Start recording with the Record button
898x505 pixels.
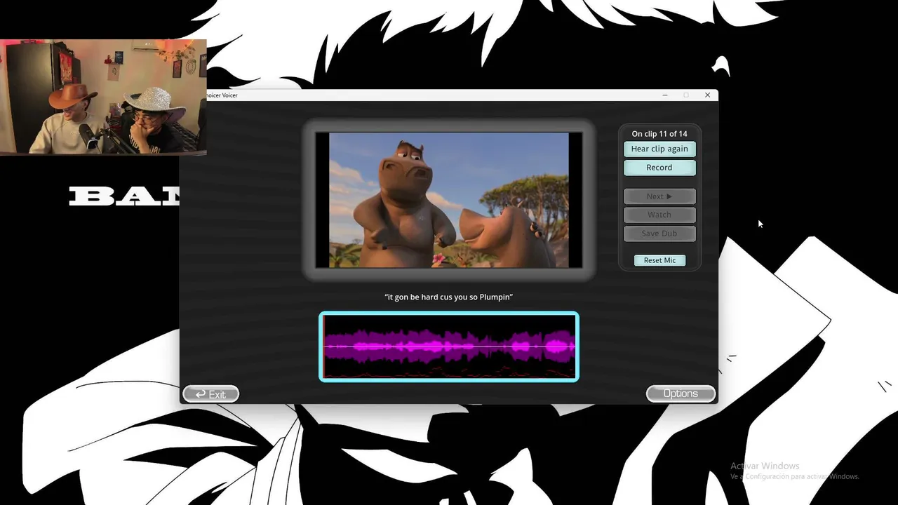(x=659, y=168)
